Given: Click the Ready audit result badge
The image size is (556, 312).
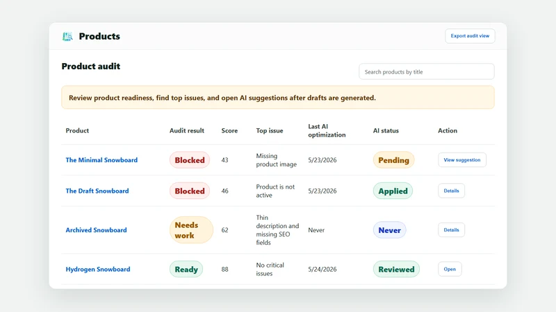Looking at the screenshot, I should coord(186,269).
